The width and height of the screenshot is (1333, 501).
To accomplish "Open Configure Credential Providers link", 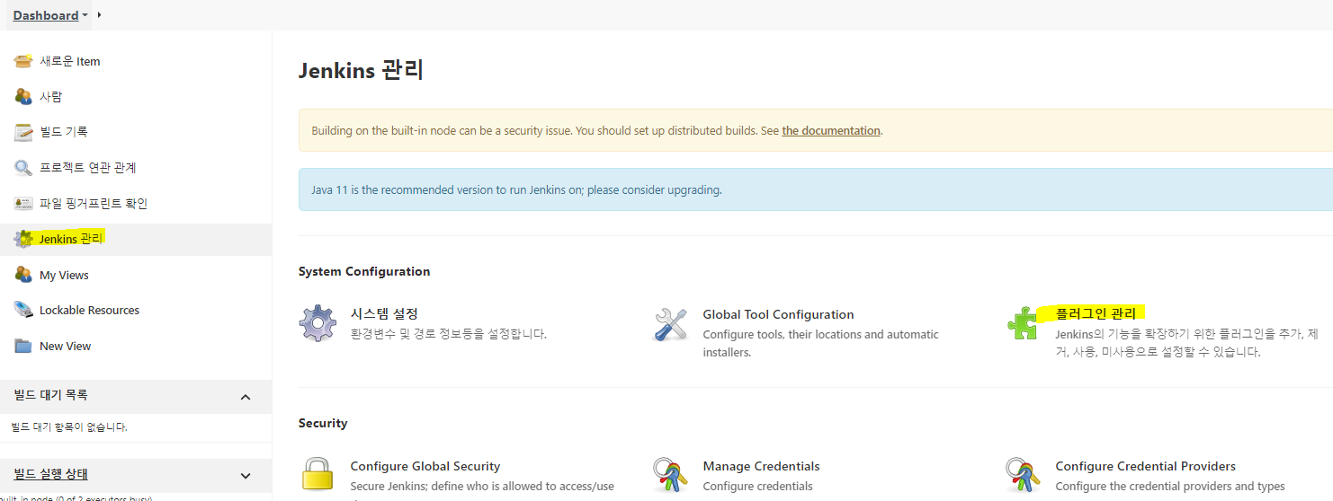I will pos(1146,466).
